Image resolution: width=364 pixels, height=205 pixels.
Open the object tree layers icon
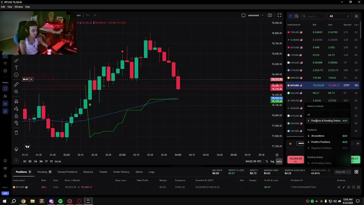[16, 149]
